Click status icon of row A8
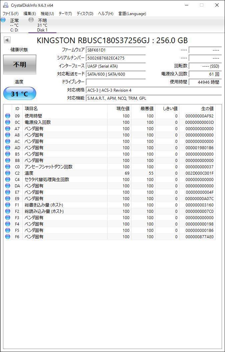Screen dimensions: 225x352 point(8,135)
